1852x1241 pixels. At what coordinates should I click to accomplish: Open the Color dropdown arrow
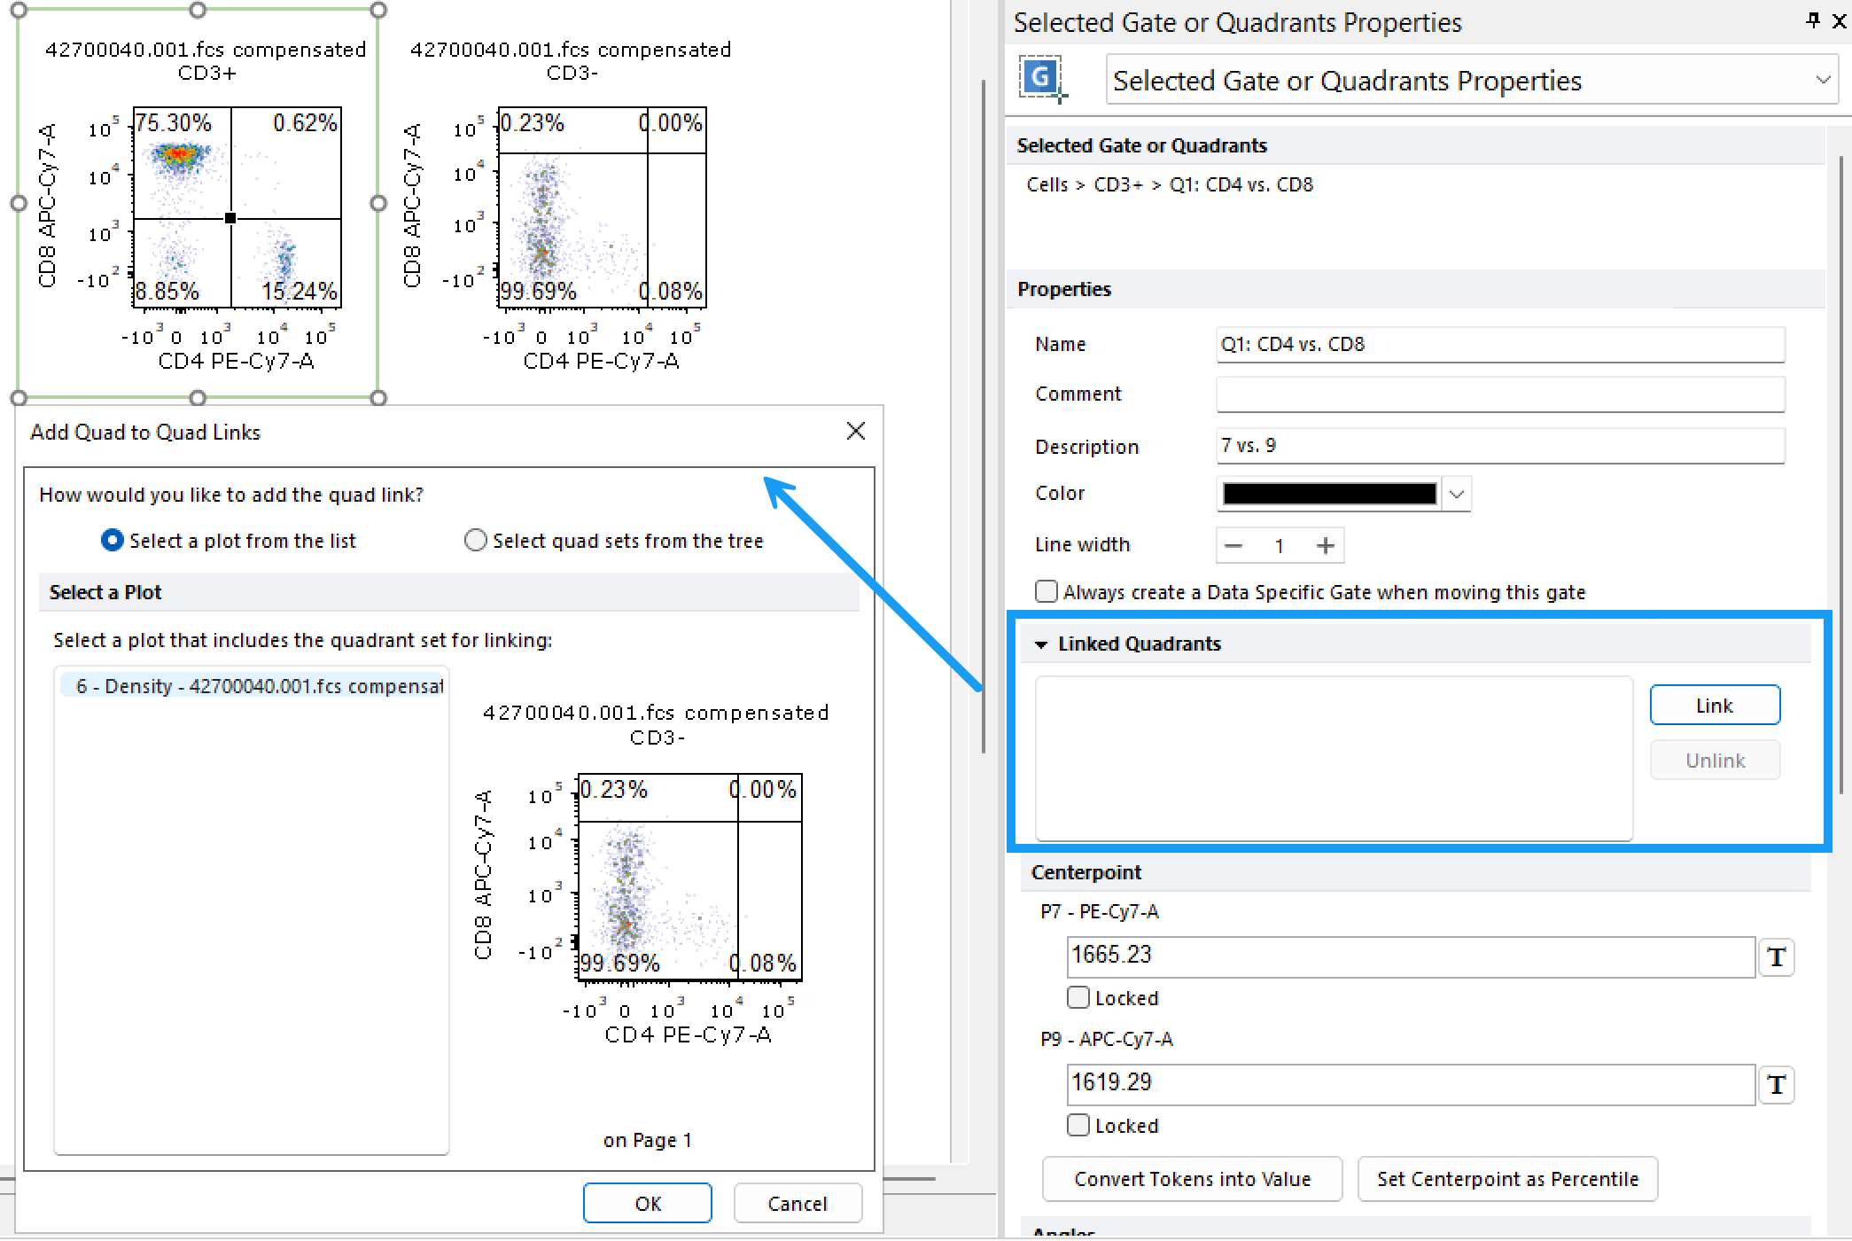coord(1456,494)
